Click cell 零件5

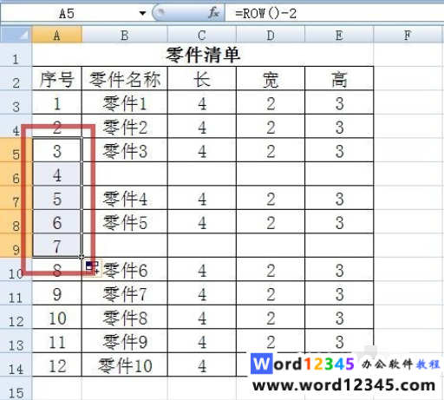[125, 221]
